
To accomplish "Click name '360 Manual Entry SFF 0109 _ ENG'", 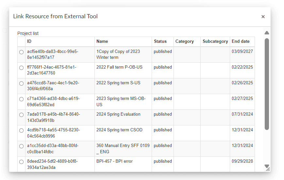I will [x=123, y=149].
